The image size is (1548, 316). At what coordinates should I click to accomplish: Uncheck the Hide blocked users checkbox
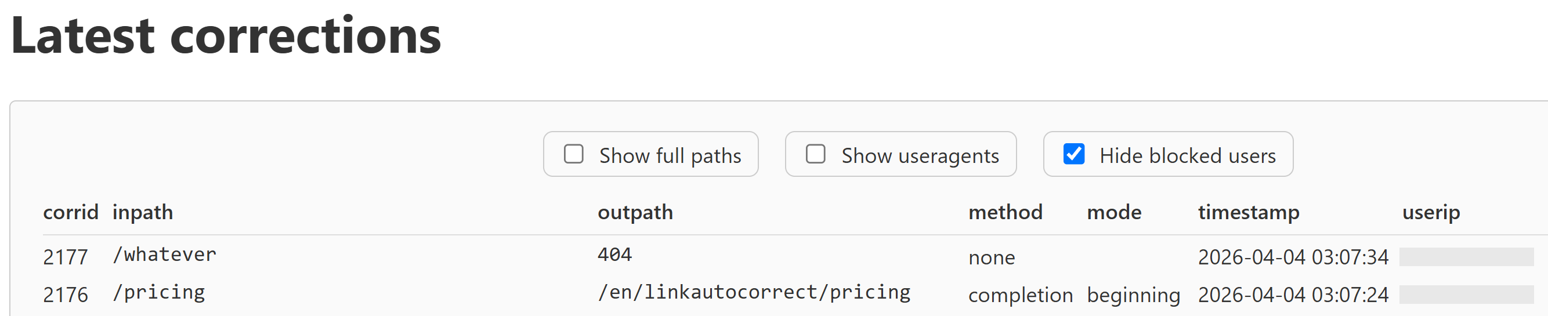(x=1074, y=154)
